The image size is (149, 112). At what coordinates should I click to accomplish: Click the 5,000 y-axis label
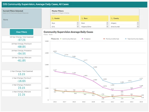pos(47,41)
